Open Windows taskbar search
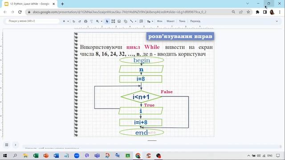Screen dimensions: 285x160 [x=15, y=156]
